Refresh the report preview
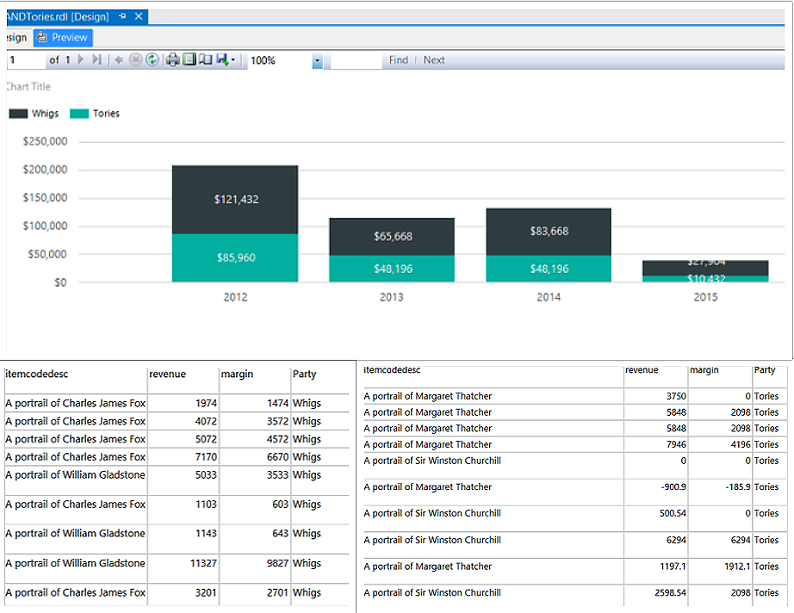794x613 pixels. tap(152, 60)
